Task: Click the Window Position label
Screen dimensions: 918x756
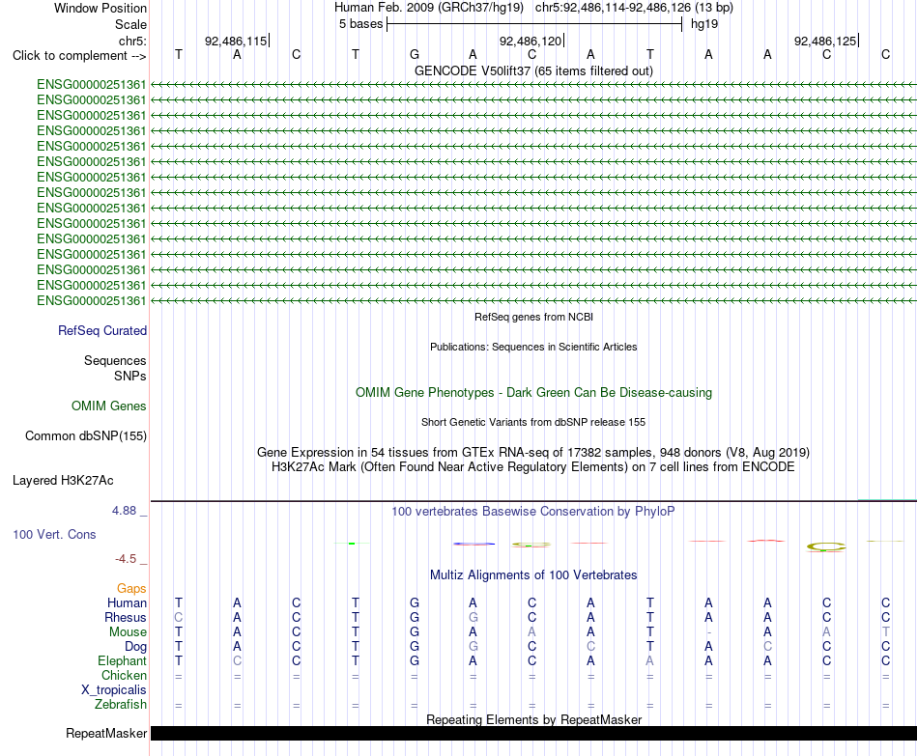Action: [x=100, y=8]
